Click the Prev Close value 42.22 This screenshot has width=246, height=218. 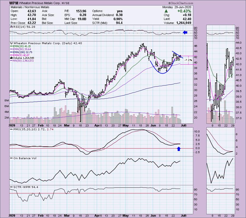click(32, 23)
